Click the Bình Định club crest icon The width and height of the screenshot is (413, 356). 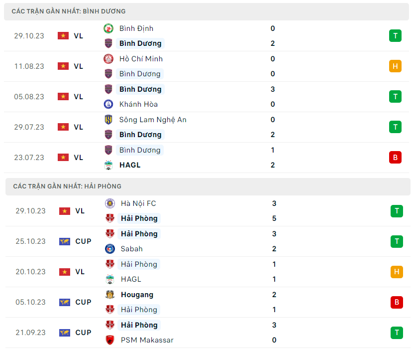coord(108,28)
